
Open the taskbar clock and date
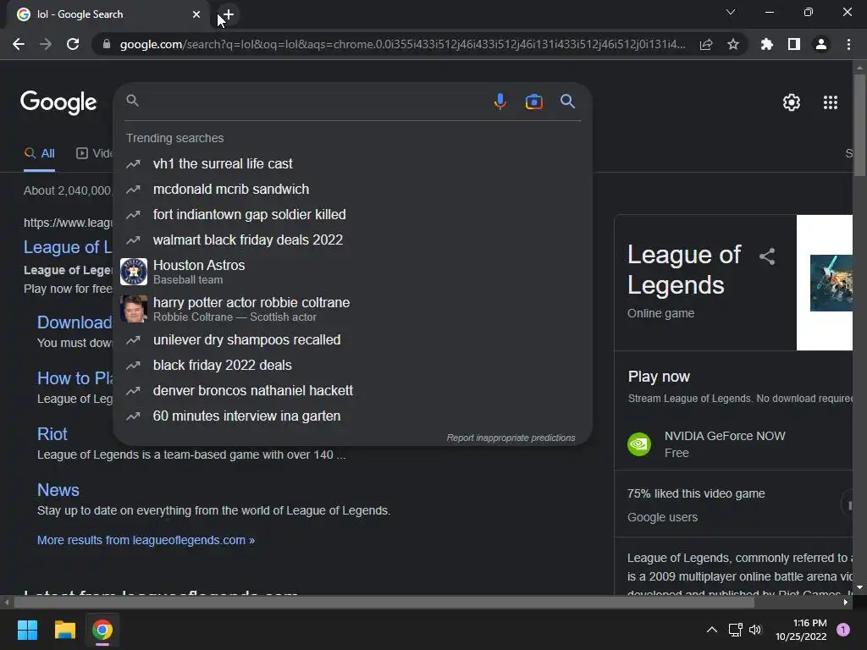point(801,630)
